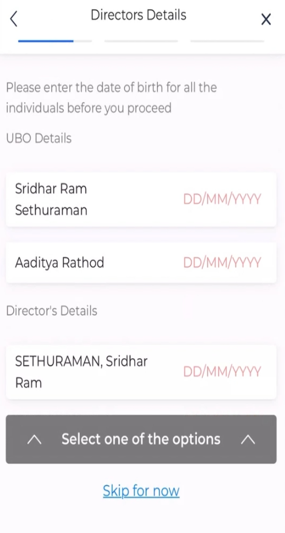285x533 pixels.
Task: Click the blue filled portion of the progress bar
Action: click(46, 41)
